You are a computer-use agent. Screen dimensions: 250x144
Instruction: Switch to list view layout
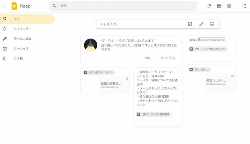(x=219, y=6)
